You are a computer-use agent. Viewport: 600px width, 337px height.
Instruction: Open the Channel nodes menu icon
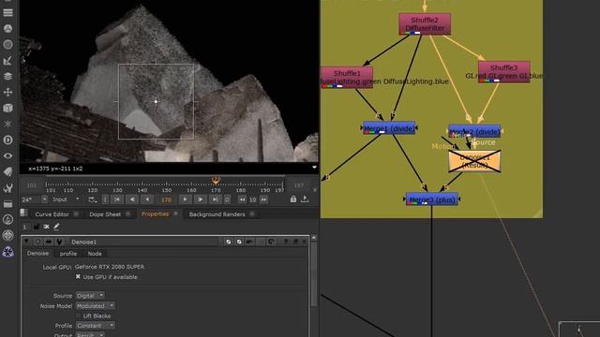(7, 12)
